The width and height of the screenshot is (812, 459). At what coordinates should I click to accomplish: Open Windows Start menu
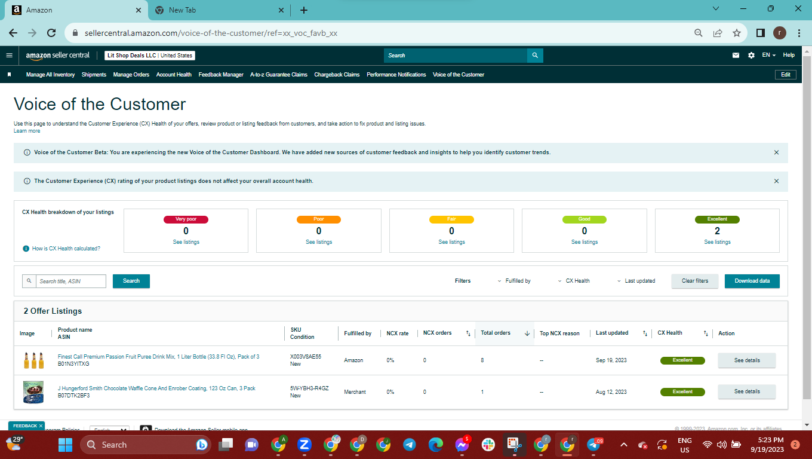point(65,445)
